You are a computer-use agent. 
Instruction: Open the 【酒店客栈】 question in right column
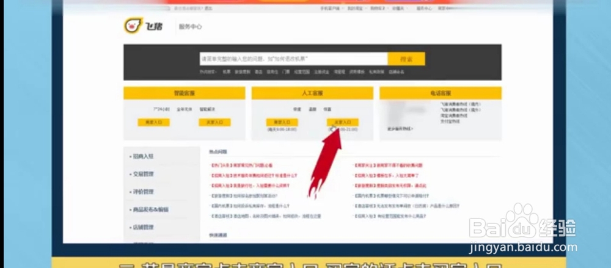point(407,206)
